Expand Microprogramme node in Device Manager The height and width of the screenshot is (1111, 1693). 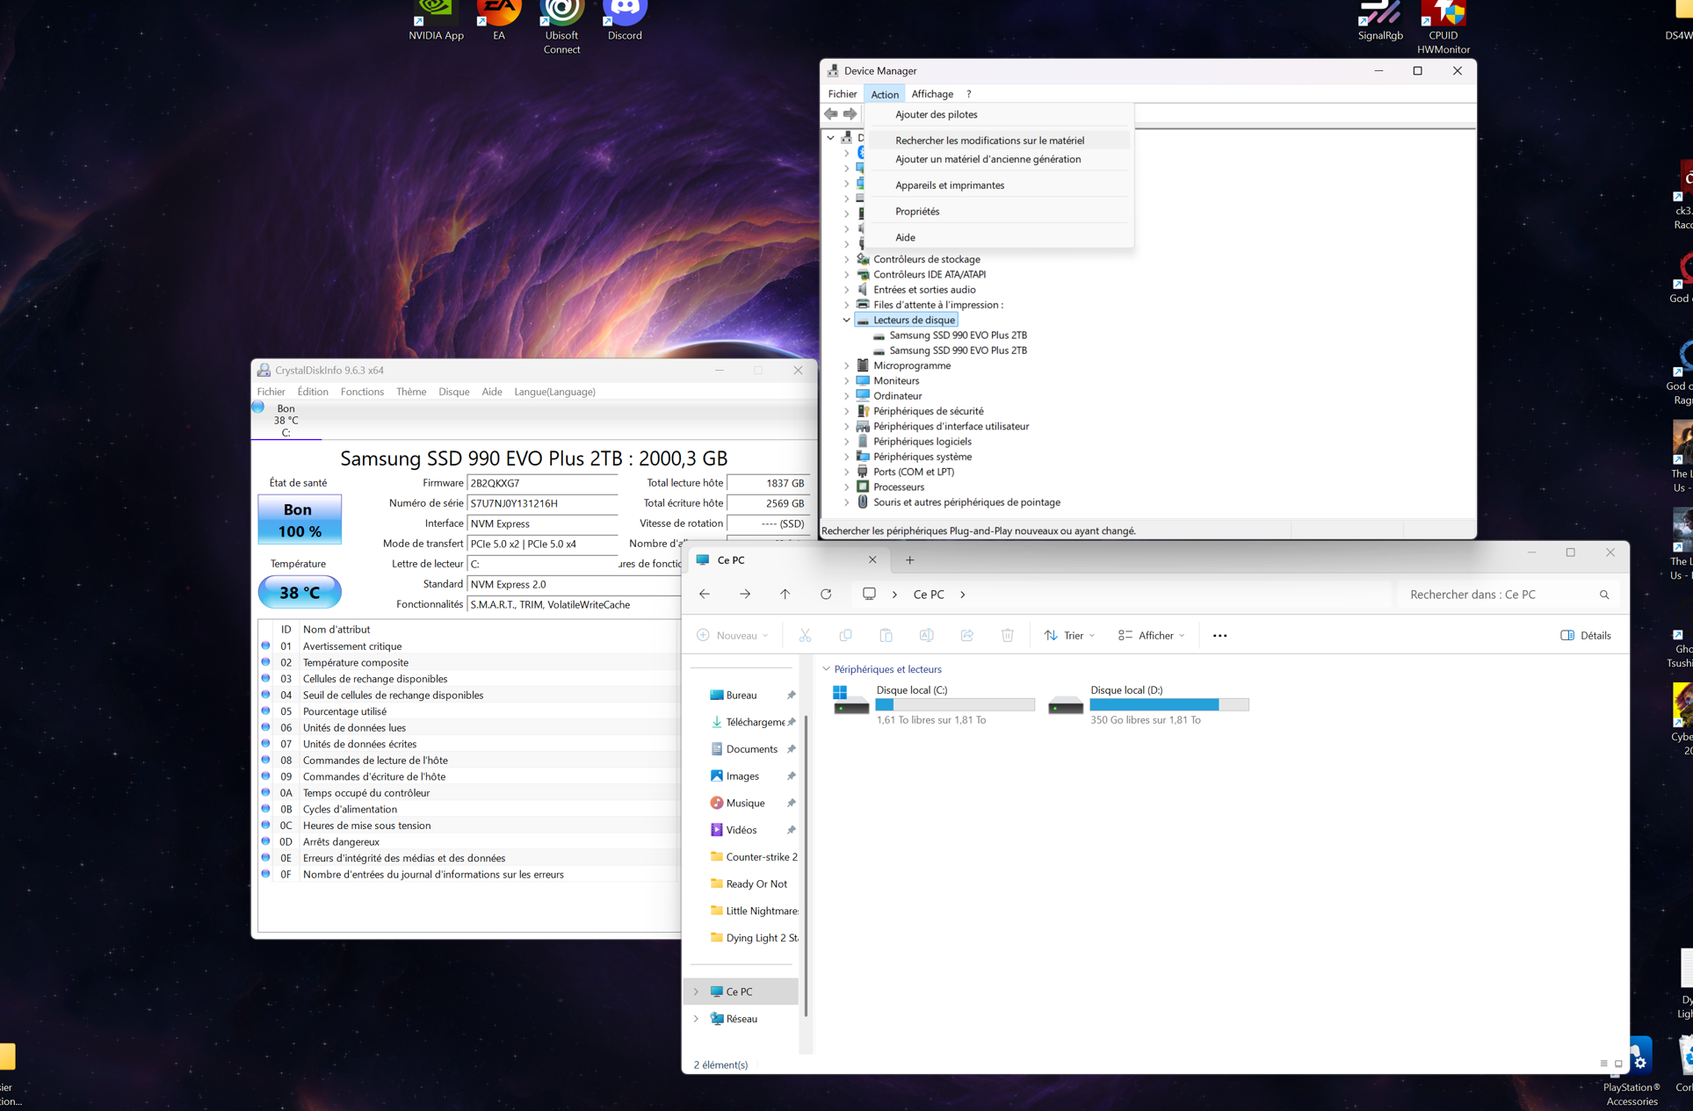tap(846, 365)
